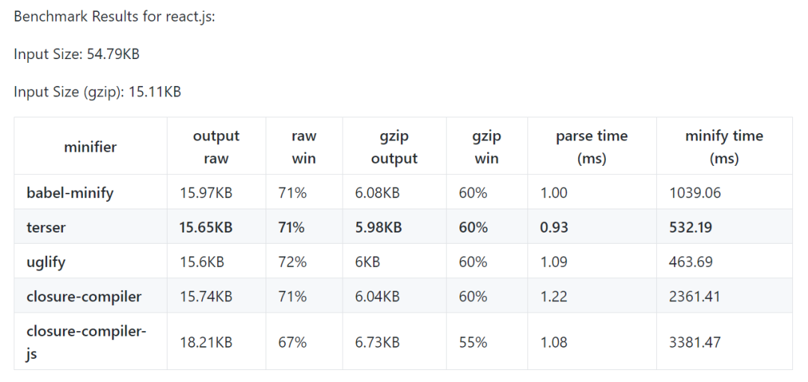808x382 pixels.
Task: Select the "babel-minify" row label
Action: (x=70, y=193)
